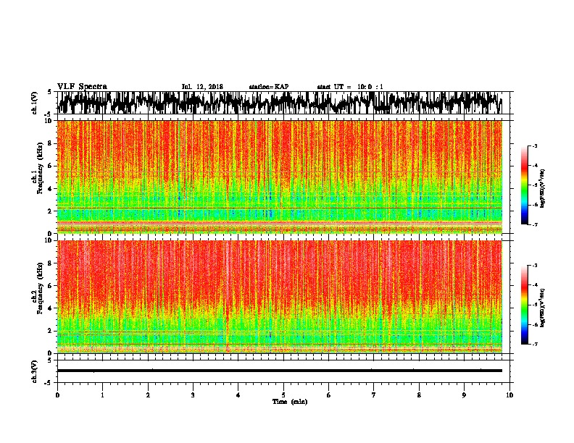Click time axis tick label '8'
This screenshot has height=443, width=574.
[419, 395]
